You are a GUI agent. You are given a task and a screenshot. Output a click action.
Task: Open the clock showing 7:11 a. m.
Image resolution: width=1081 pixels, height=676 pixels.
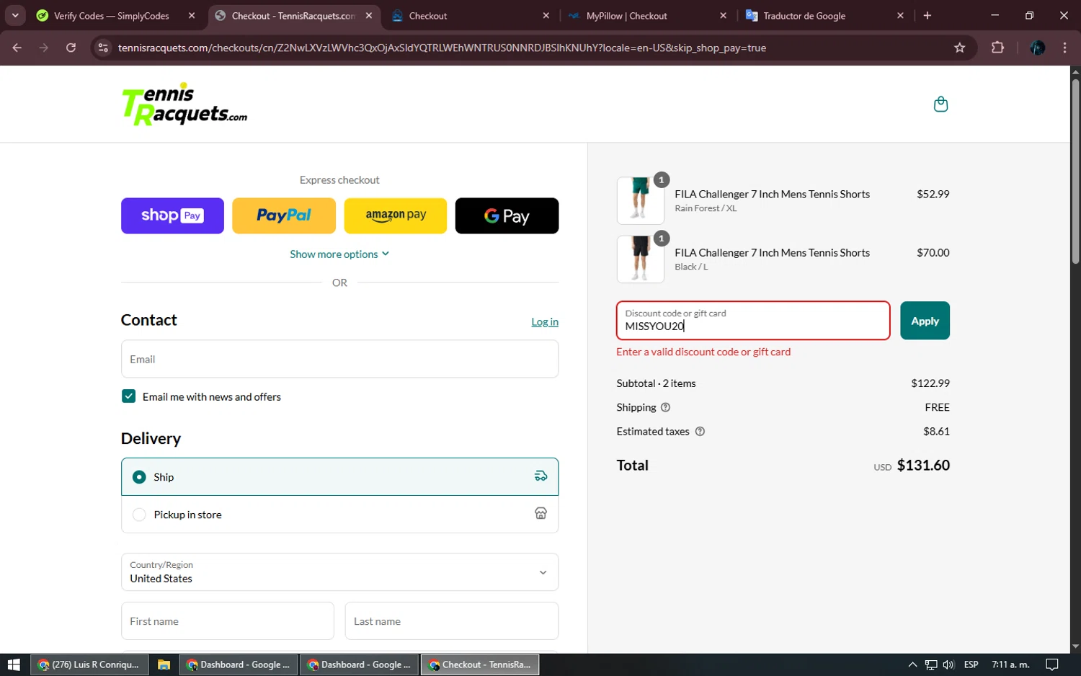point(1010,664)
